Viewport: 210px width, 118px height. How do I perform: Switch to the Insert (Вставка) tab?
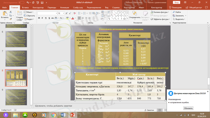(25, 8)
